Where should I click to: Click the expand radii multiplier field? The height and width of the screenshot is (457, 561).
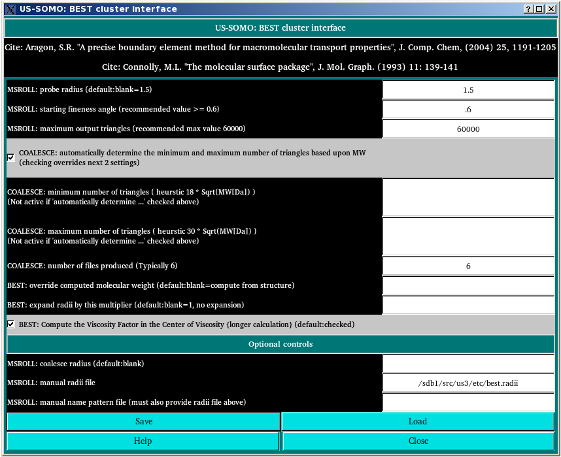click(x=468, y=306)
